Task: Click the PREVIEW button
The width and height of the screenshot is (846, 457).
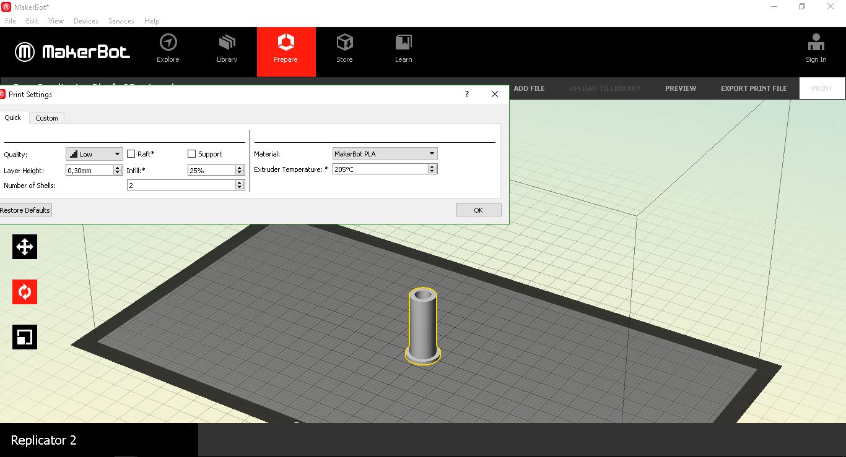Action: tap(681, 88)
